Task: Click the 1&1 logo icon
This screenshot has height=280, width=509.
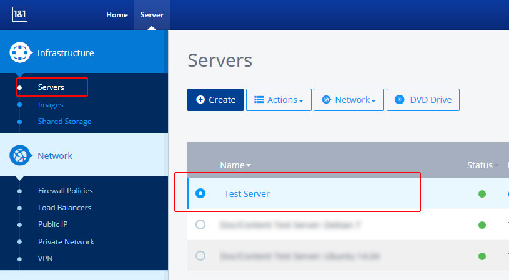Action: [19, 15]
